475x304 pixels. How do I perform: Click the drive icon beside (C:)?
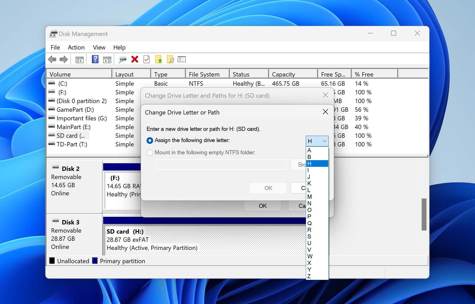tap(52, 83)
